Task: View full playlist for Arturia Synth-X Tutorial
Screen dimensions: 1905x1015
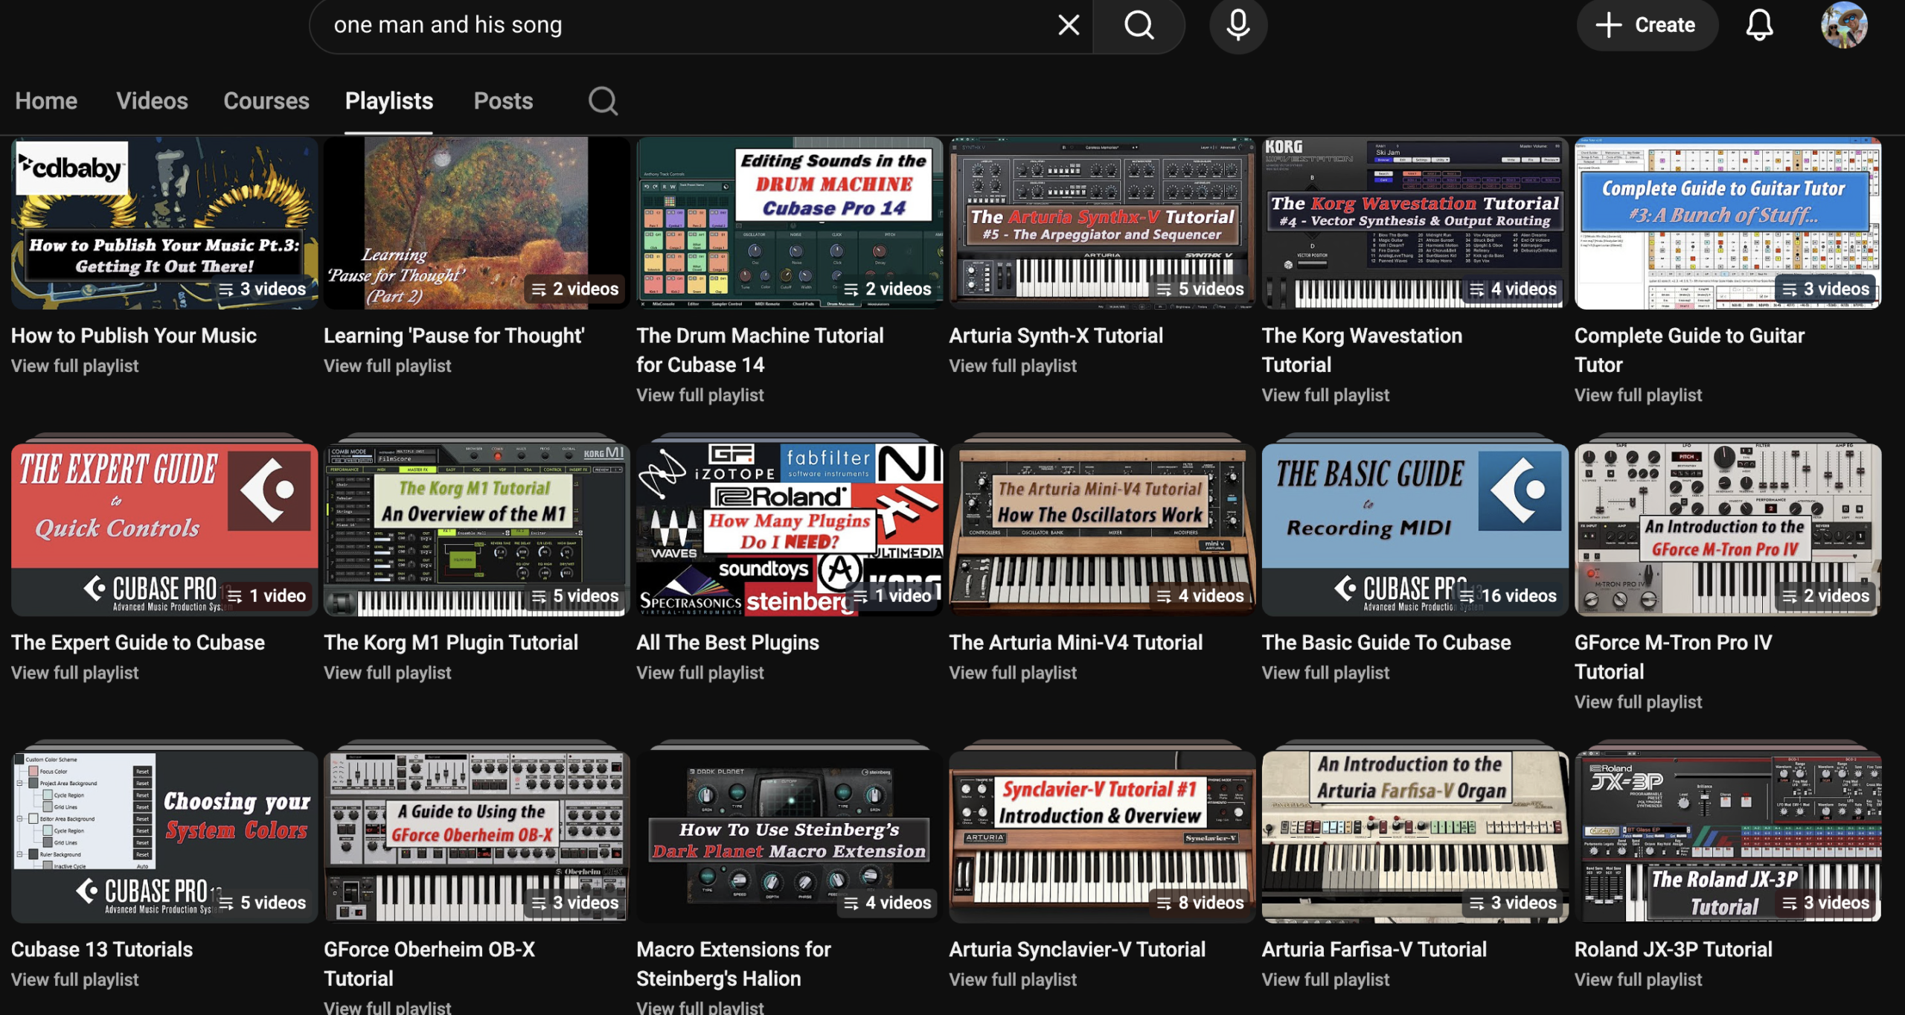Action: 1012,366
